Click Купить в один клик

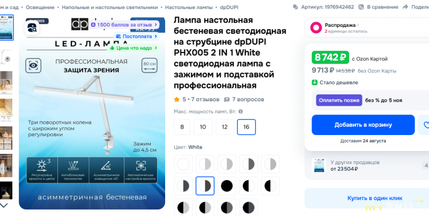click(x=375, y=198)
